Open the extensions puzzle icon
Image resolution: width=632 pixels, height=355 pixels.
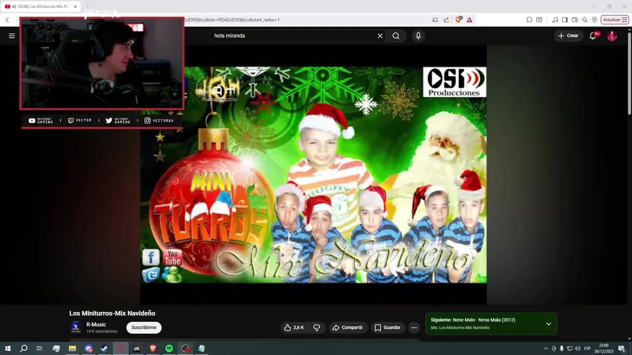click(x=529, y=20)
